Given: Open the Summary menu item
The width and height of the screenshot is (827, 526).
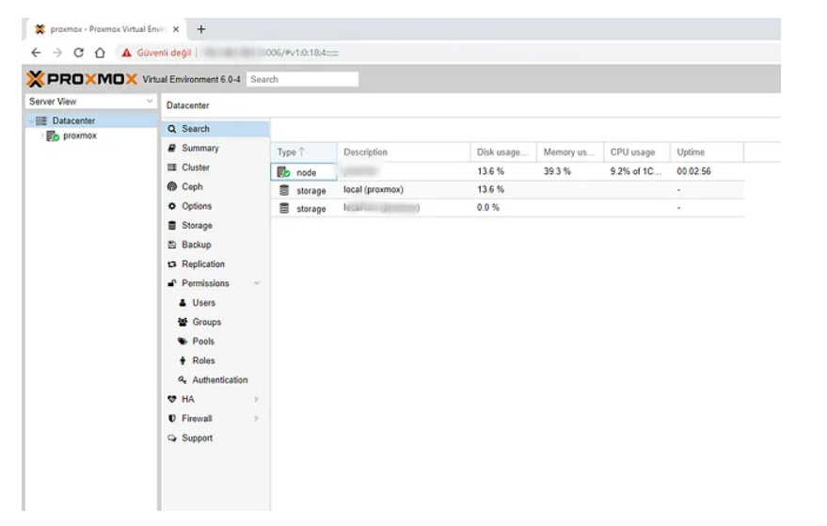Looking at the screenshot, I should point(199,149).
